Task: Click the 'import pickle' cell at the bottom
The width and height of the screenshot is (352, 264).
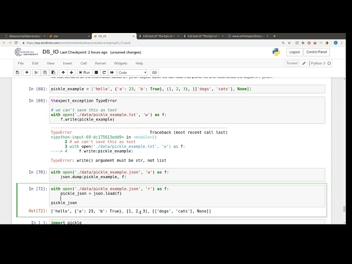Action: point(187,222)
